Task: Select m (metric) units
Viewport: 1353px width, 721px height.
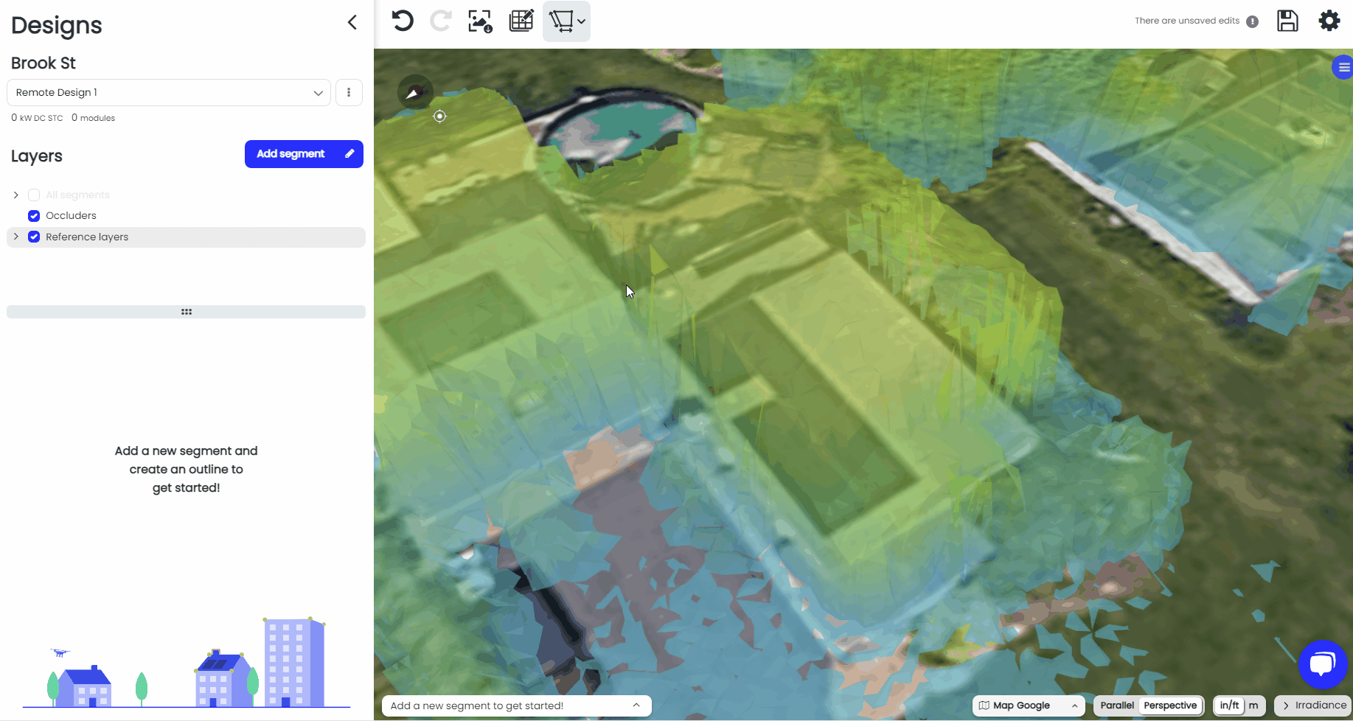Action: [x=1253, y=706]
